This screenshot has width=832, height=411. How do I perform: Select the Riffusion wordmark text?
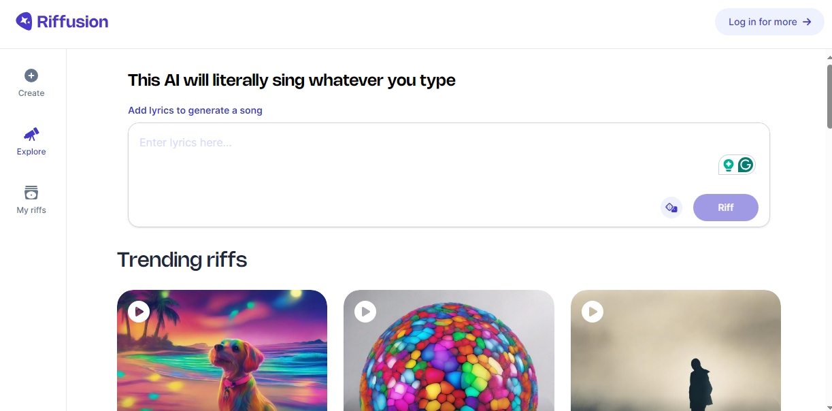[71, 21]
